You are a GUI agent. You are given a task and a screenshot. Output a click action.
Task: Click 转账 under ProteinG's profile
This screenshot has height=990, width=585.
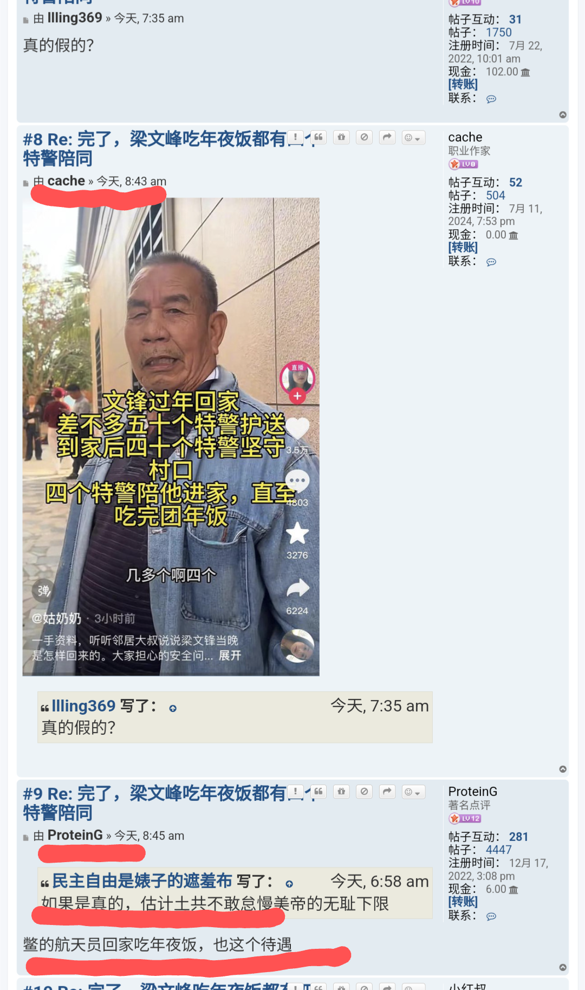point(463,902)
